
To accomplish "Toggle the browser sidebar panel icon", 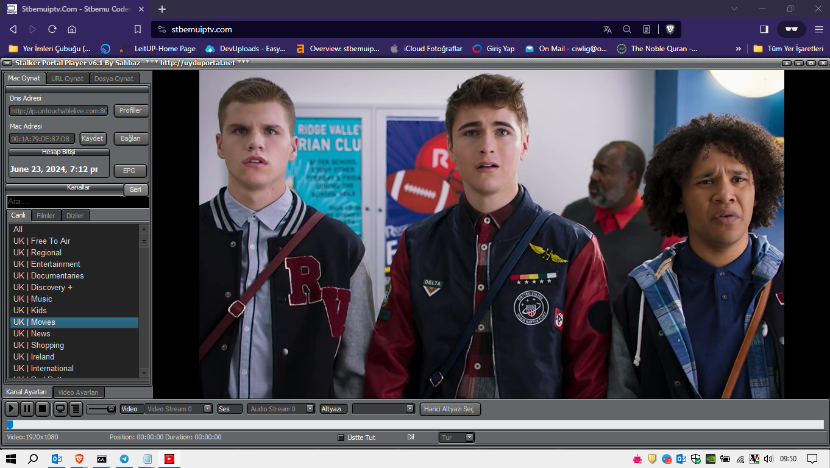I will [764, 29].
